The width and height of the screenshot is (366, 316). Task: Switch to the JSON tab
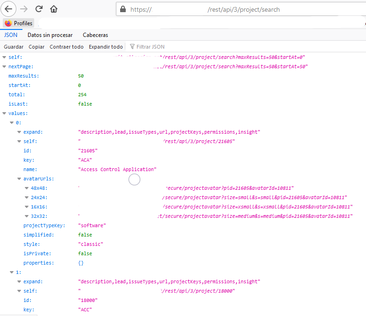tap(11, 35)
